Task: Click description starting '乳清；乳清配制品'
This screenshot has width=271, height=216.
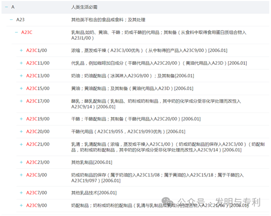Action: pyautogui.click(x=168, y=147)
